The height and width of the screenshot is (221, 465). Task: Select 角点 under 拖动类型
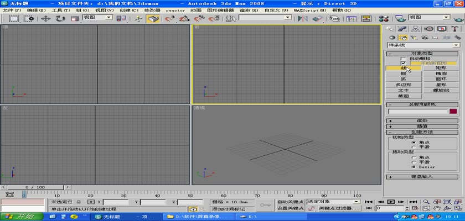(x=414, y=157)
